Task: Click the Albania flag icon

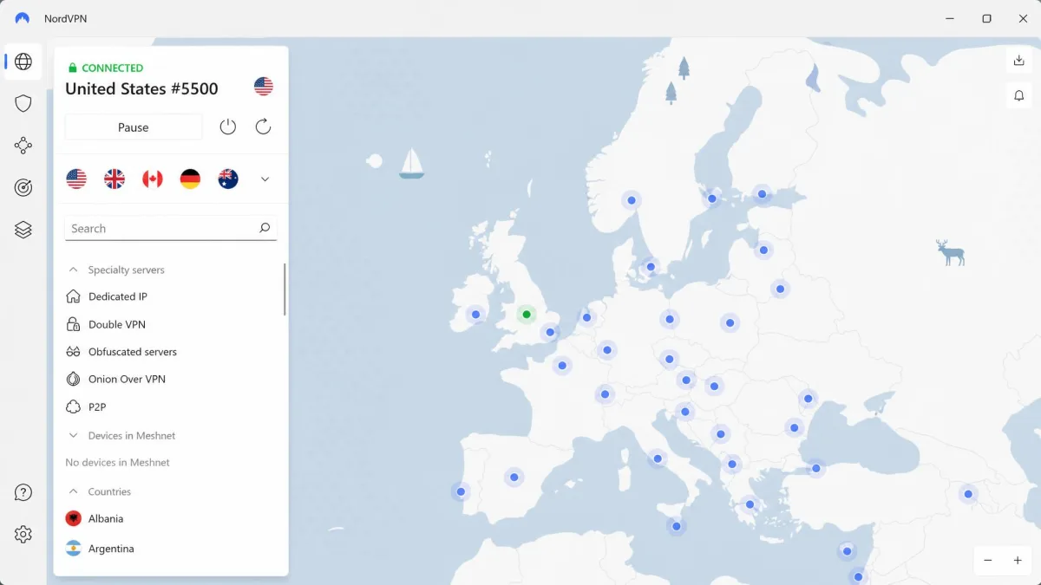Action: tap(74, 518)
